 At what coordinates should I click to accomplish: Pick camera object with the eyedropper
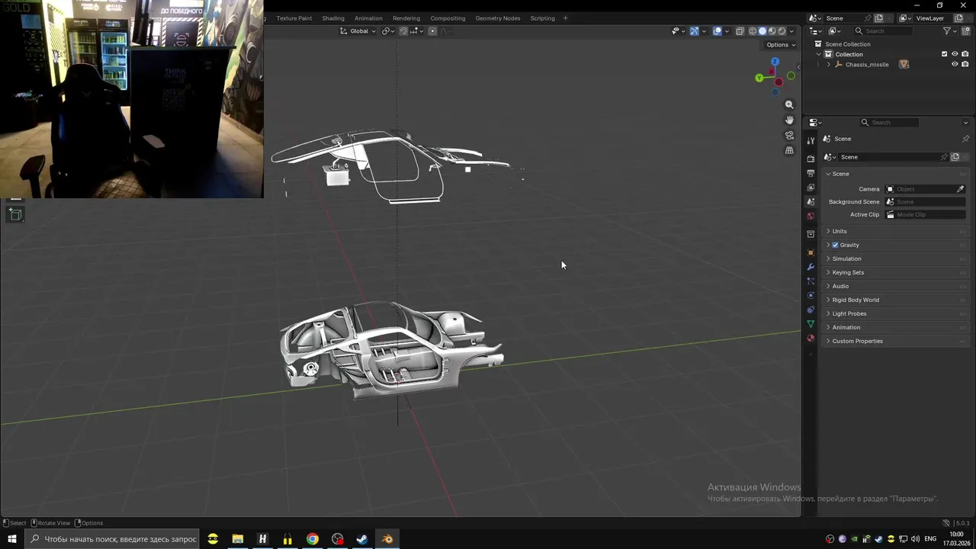(x=960, y=189)
